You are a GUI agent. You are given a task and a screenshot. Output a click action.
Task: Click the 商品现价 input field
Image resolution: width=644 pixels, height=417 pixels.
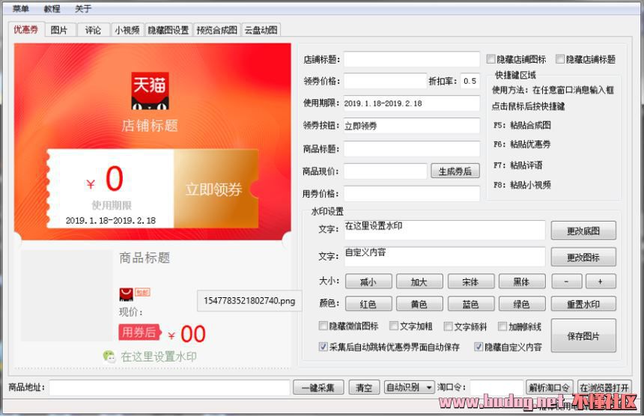coord(385,171)
